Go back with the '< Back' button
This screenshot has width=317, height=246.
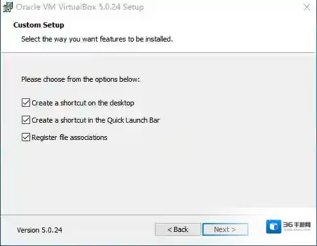178,229
